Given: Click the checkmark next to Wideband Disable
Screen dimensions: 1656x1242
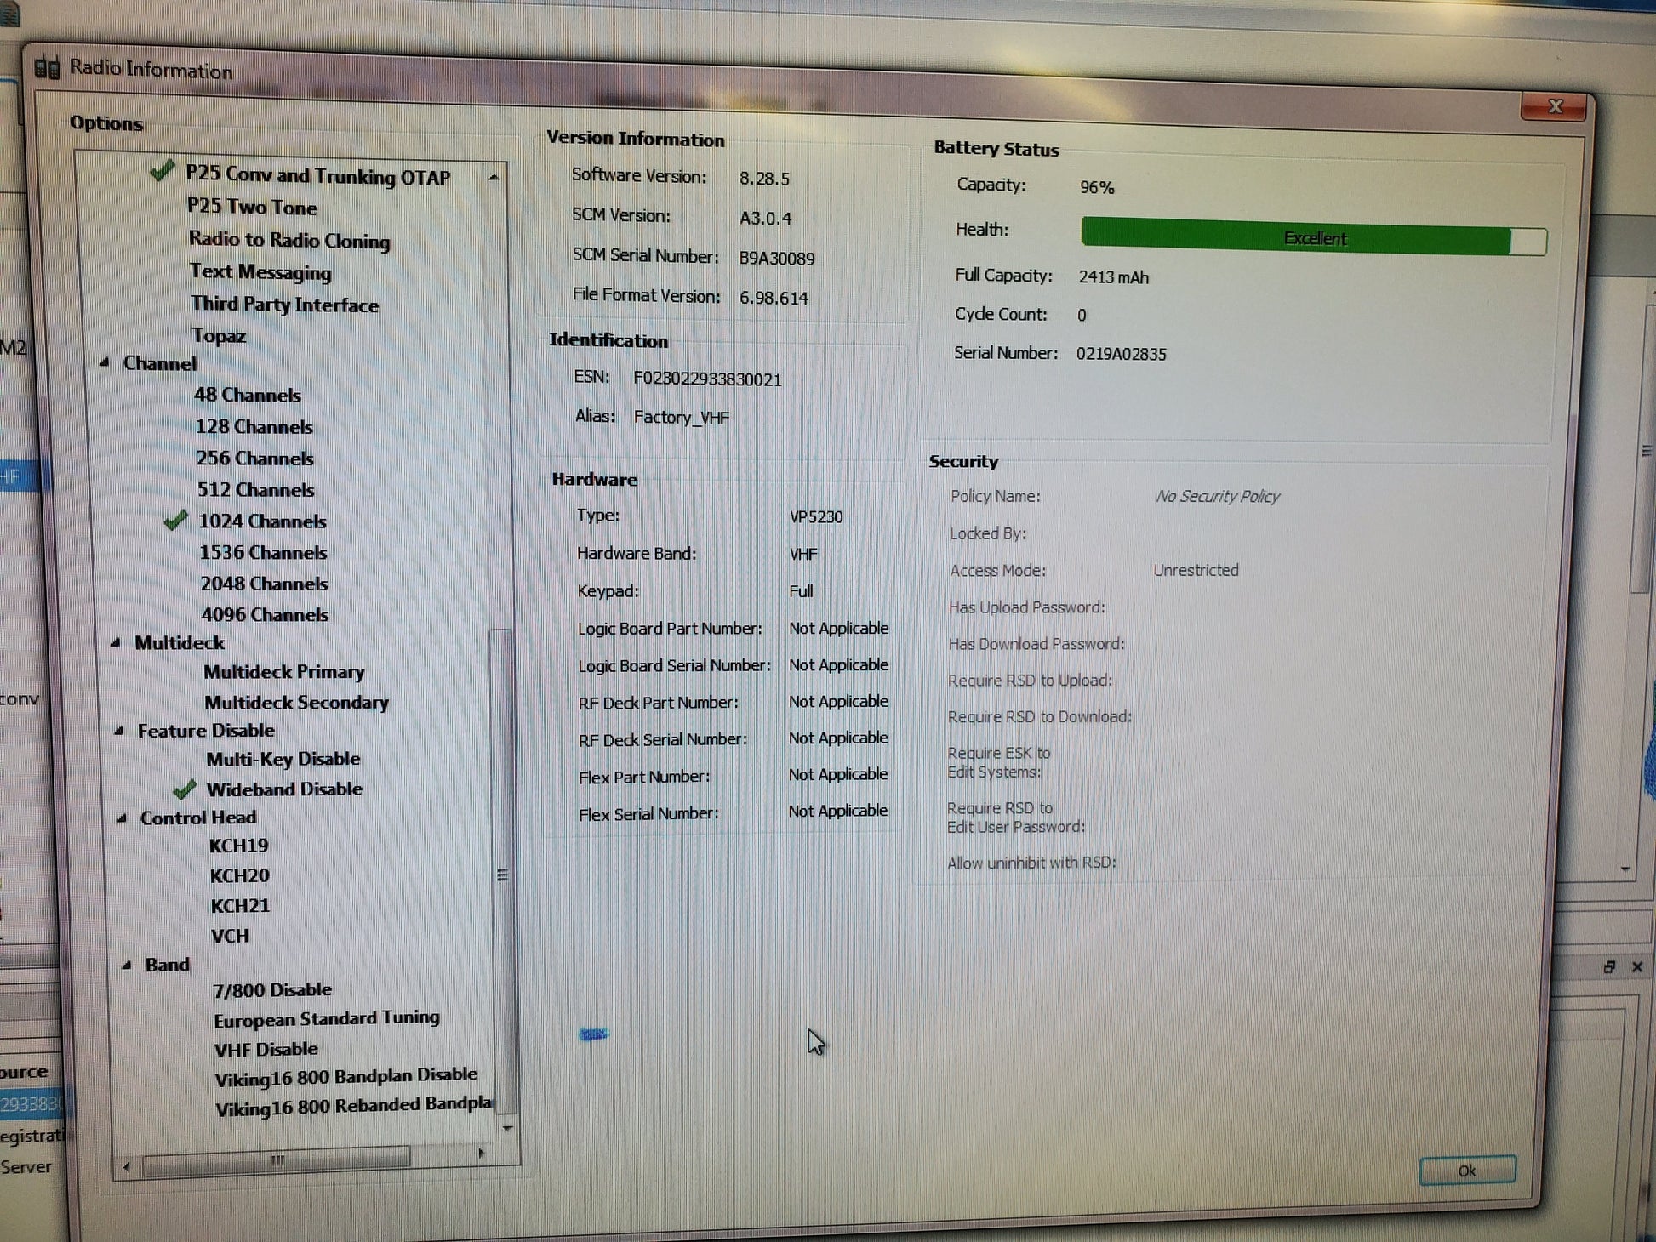Looking at the screenshot, I should [185, 789].
